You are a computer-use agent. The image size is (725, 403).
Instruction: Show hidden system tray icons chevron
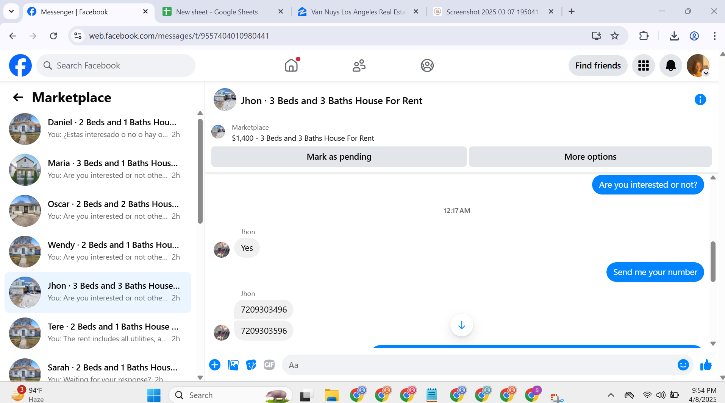[611, 395]
